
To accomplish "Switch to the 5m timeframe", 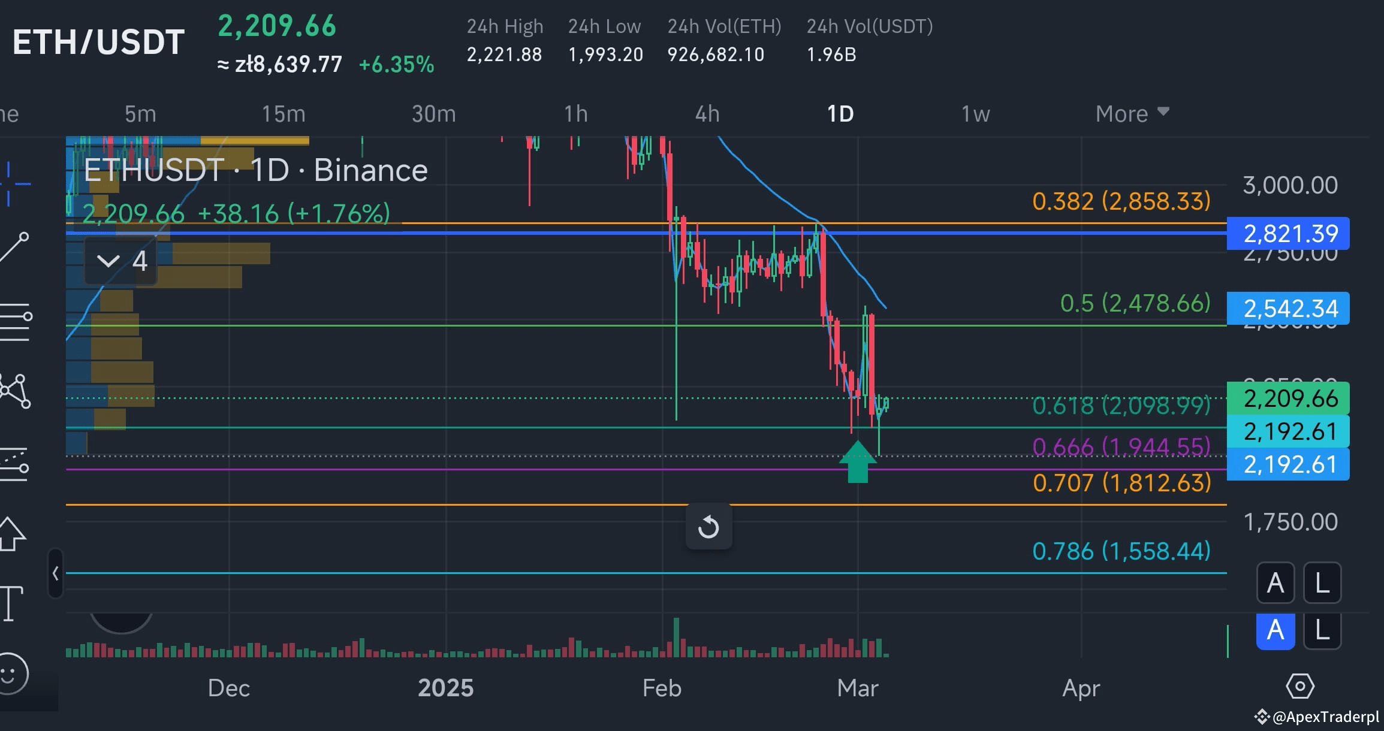I will [x=140, y=114].
